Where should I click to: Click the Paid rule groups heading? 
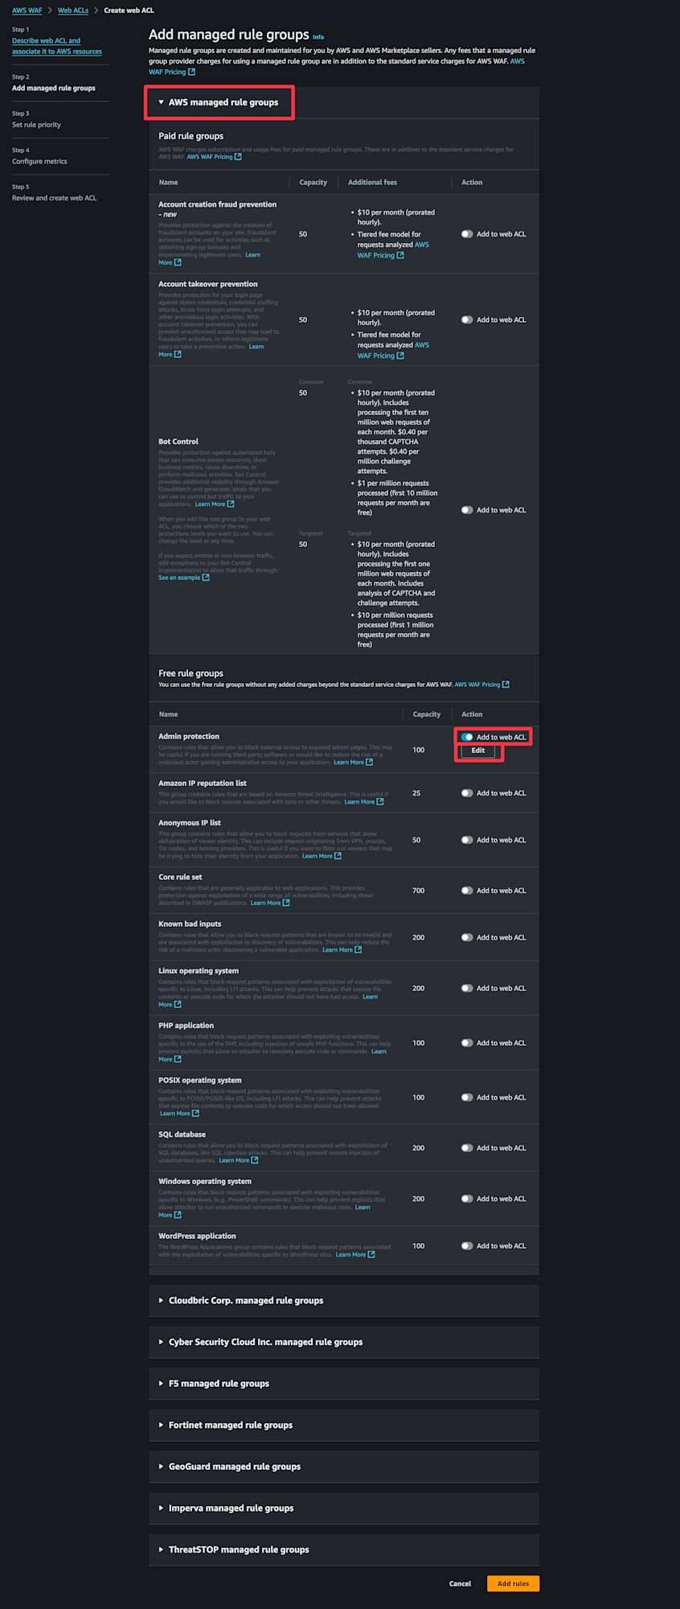click(x=190, y=136)
